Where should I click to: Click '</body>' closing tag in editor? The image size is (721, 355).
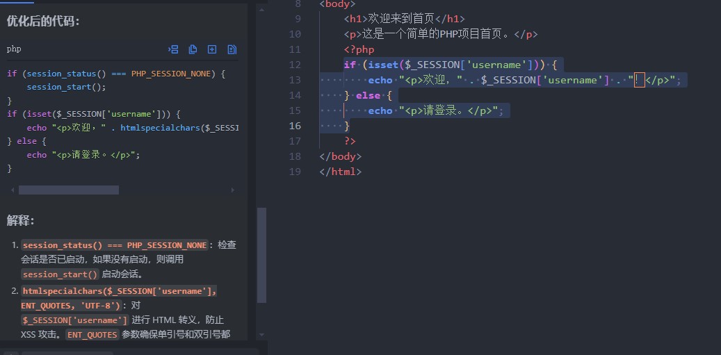(340, 156)
